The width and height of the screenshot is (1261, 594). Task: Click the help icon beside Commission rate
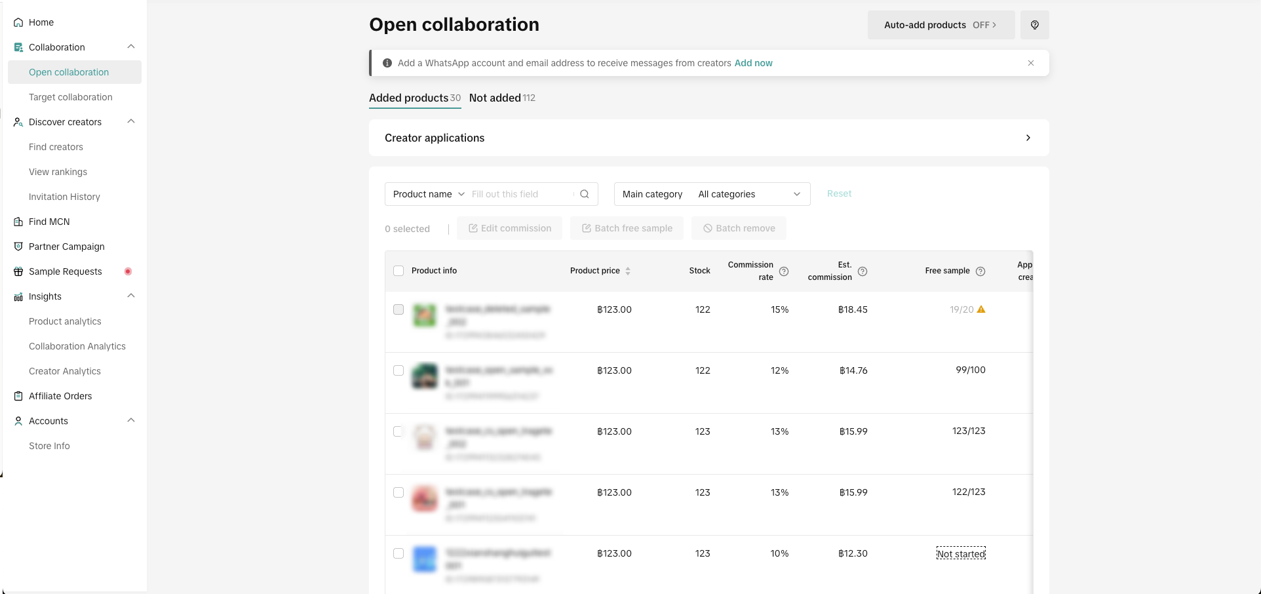click(x=783, y=271)
